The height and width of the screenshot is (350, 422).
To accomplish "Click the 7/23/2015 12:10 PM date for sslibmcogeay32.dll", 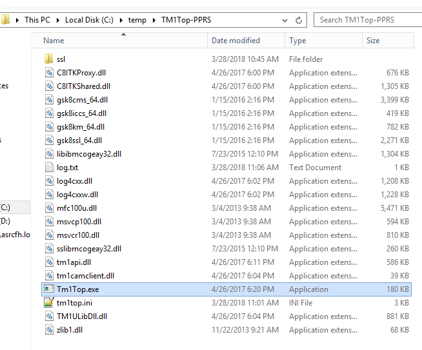I will point(245,249).
